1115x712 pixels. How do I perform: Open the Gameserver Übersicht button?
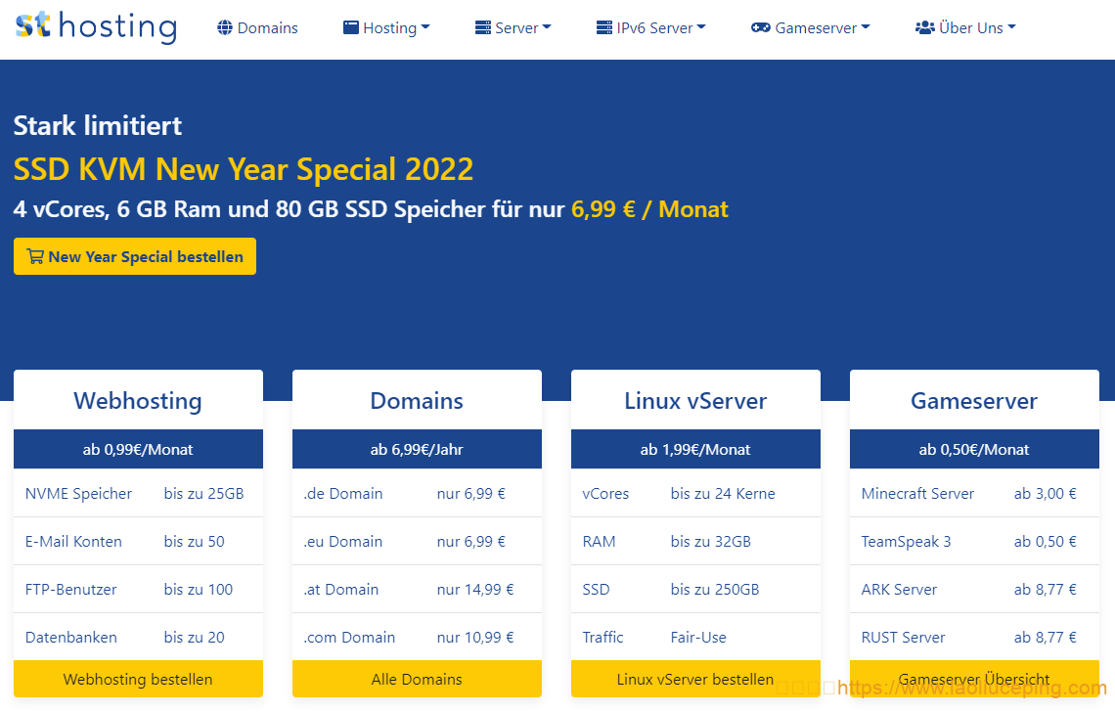pos(974,679)
